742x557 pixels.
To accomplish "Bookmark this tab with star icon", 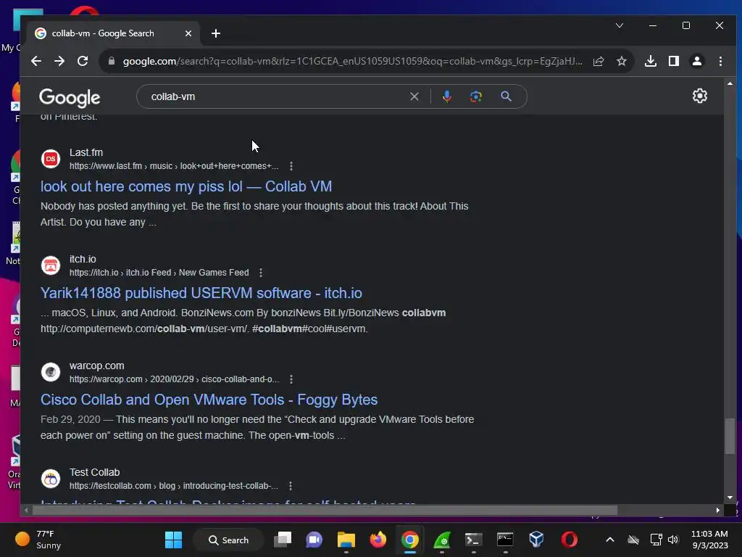I will pos(621,61).
